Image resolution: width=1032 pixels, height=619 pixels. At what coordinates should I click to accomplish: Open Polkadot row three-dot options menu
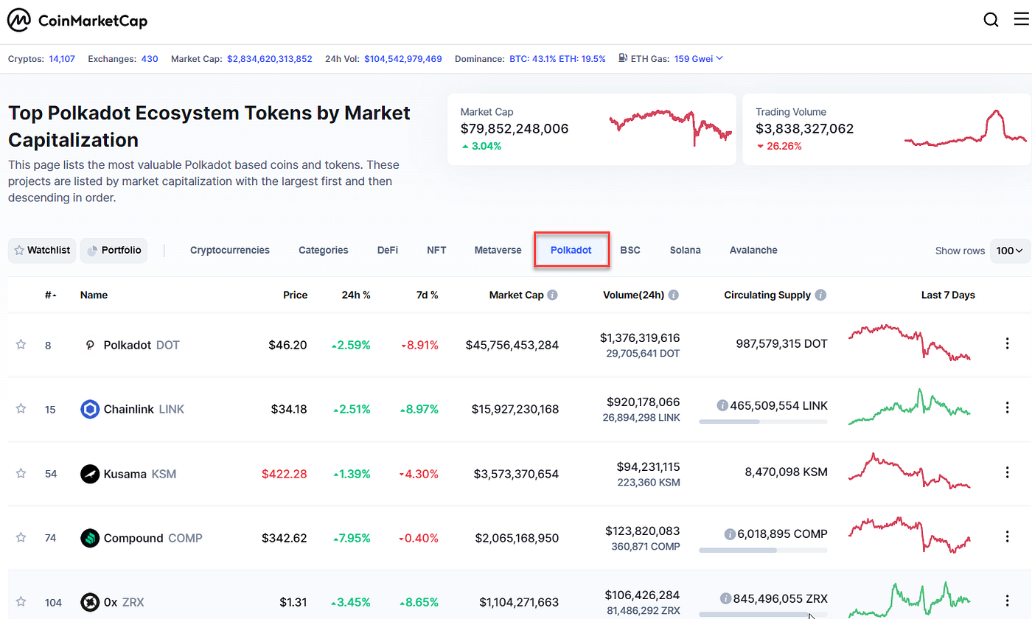coord(1007,344)
